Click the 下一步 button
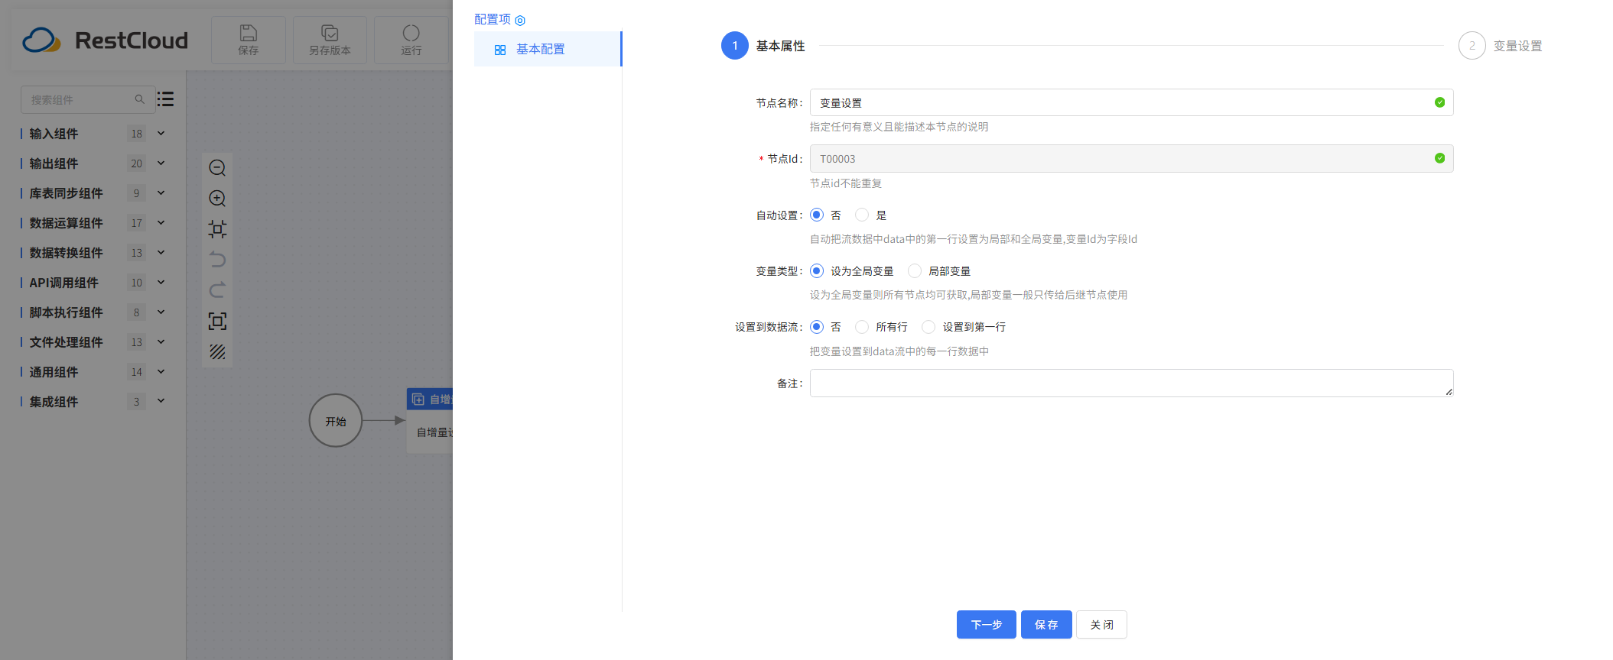This screenshot has height=660, width=1613. tap(986, 624)
